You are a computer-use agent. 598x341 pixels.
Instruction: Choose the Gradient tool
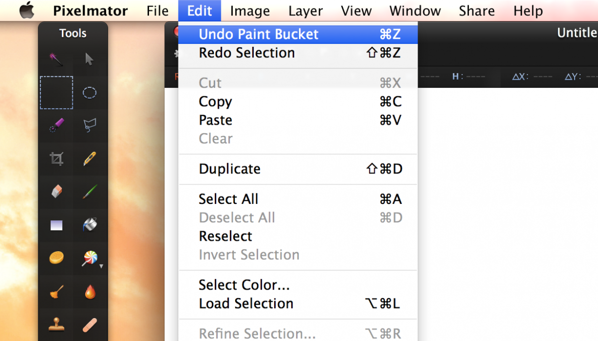(56, 225)
